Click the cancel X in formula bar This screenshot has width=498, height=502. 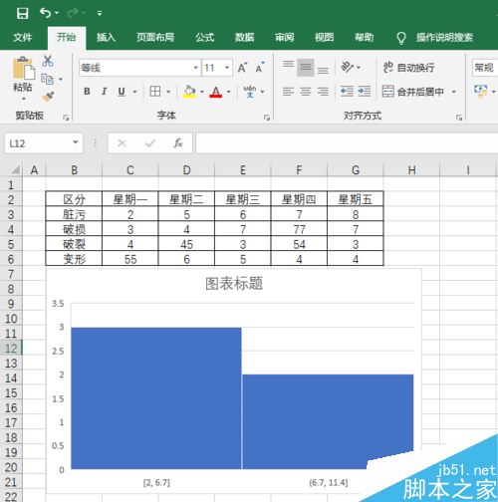click(x=122, y=143)
